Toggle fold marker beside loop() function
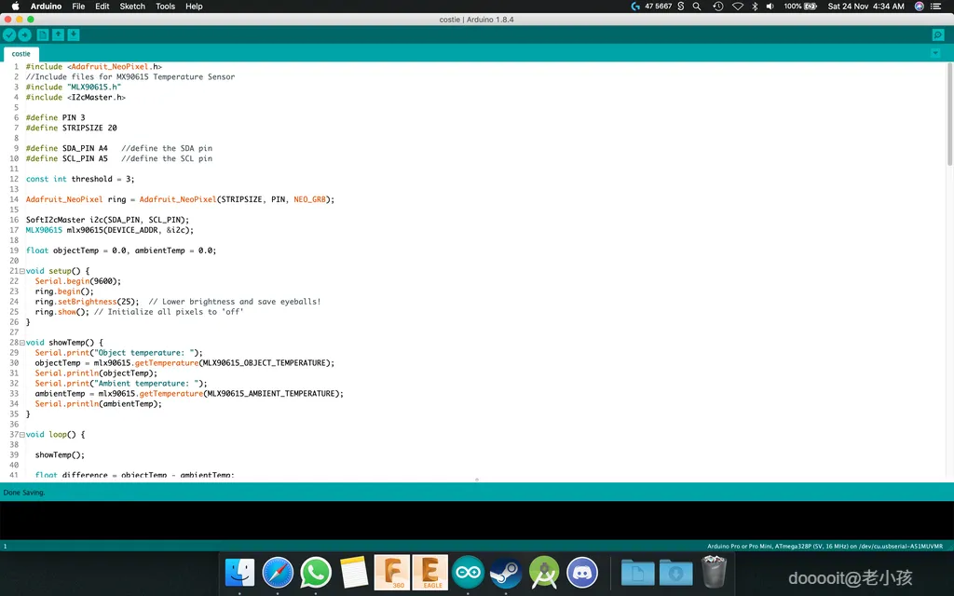 [x=22, y=435]
